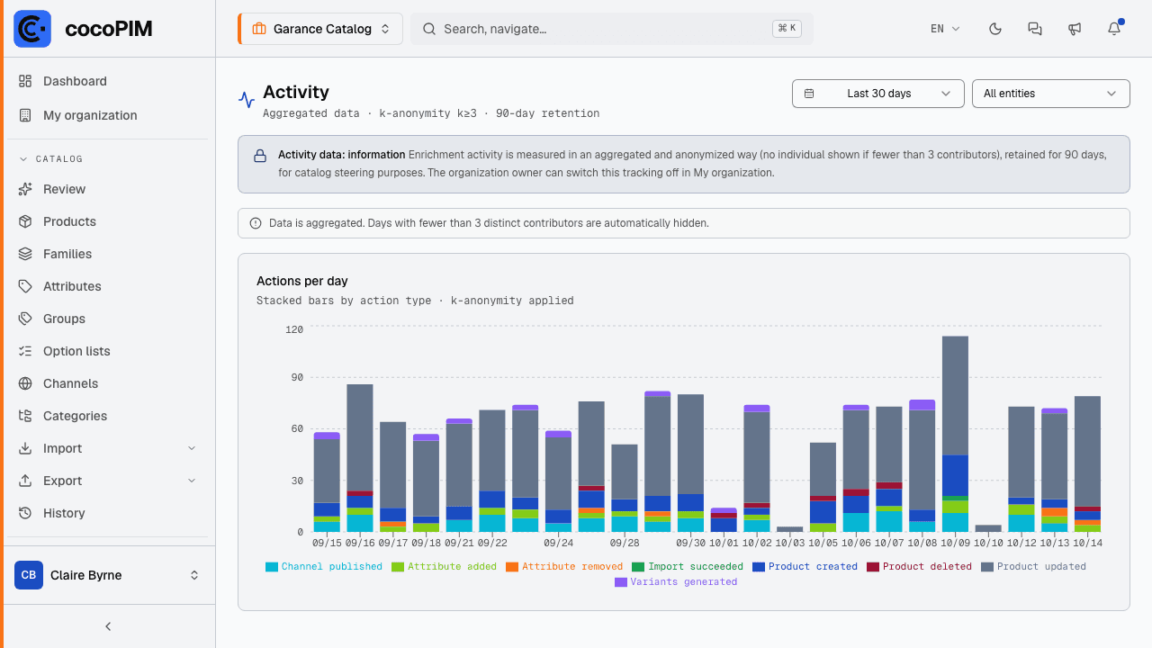Click the cocoPIM logo icon
Image resolution: width=1152 pixels, height=648 pixels.
click(x=32, y=29)
